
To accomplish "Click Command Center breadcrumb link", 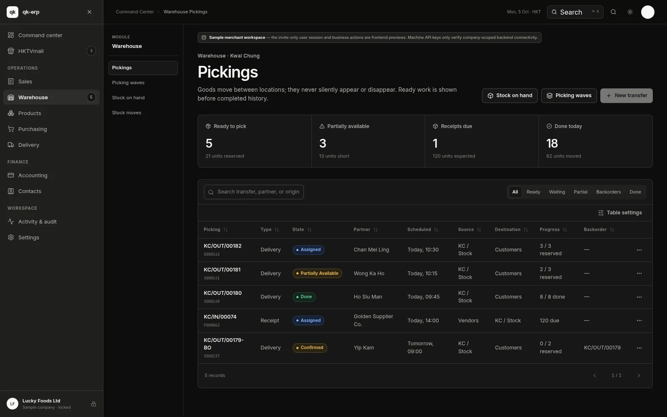I will click(135, 12).
